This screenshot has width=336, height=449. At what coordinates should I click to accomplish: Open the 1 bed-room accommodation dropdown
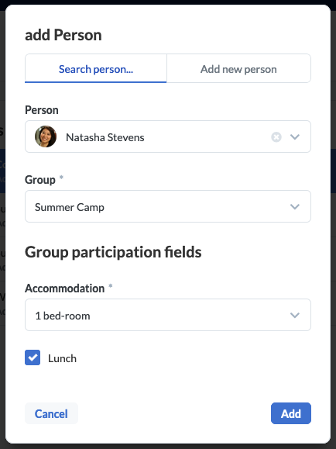168,315
